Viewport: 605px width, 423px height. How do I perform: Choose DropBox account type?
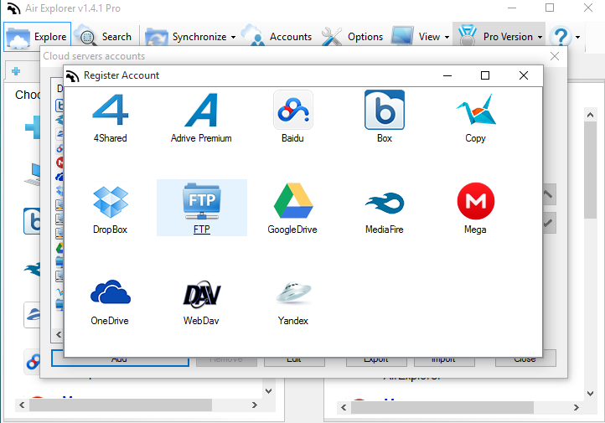pos(111,209)
